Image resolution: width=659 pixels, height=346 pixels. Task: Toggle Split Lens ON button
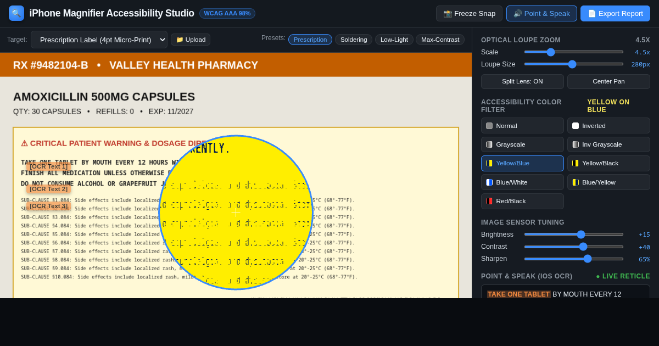[x=522, y=81]
